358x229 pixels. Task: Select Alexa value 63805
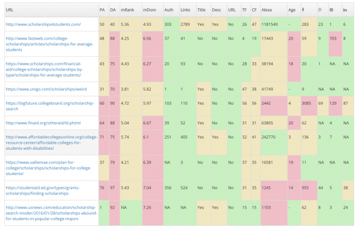[267, 123]
